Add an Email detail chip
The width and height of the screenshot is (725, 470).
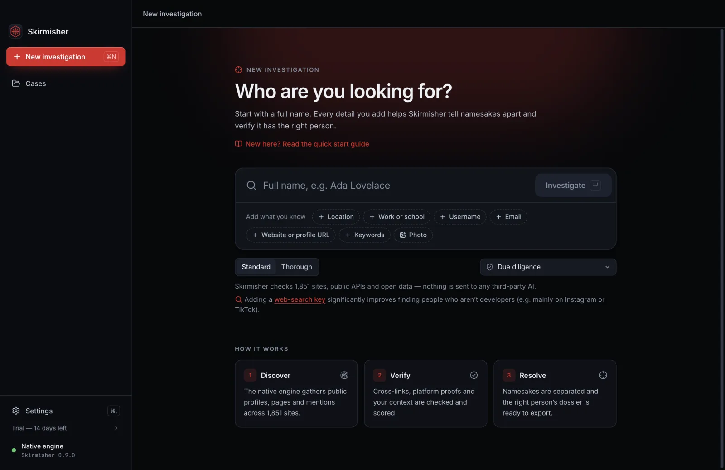tap(508, 217)
